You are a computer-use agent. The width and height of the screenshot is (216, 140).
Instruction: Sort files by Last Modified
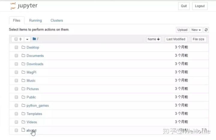(x=176, y=39)
